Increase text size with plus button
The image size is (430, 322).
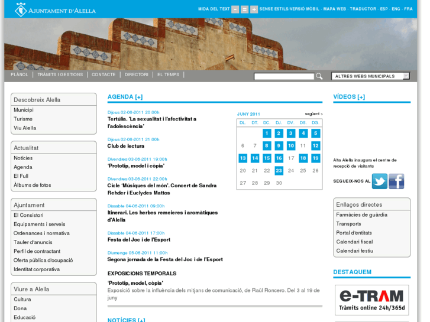(x=254, y=9)
